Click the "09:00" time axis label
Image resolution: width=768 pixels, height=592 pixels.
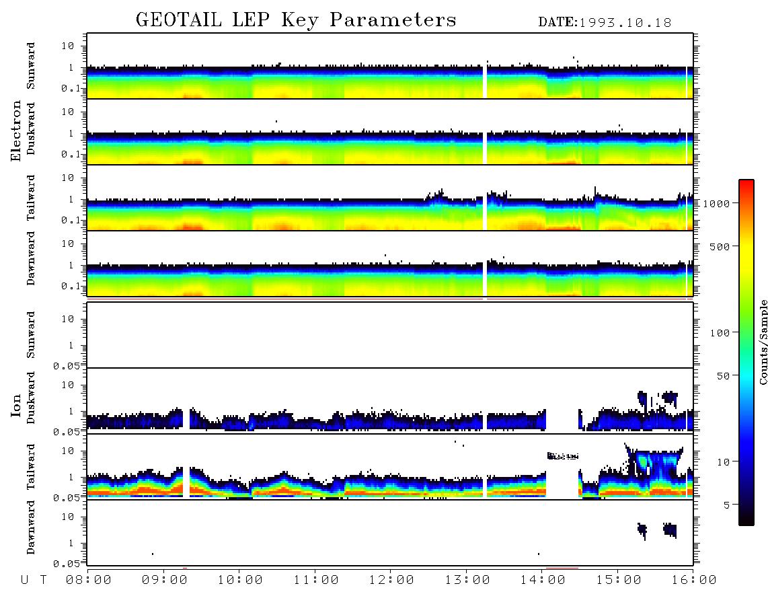click(x=164, y=581)
